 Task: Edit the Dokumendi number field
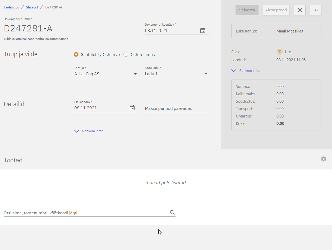click(71, 29)
